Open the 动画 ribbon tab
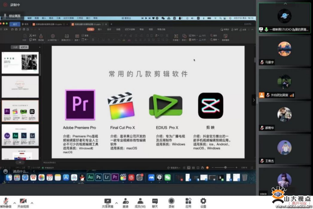This screenshot has height=209, width=313. (x=118, y=29)
